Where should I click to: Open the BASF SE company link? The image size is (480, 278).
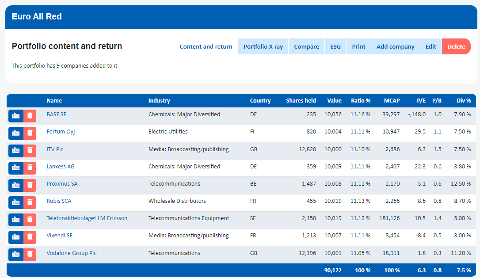[x=56, y=114]
